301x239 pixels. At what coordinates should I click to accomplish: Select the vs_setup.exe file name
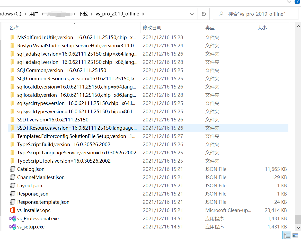coord(31,227)
